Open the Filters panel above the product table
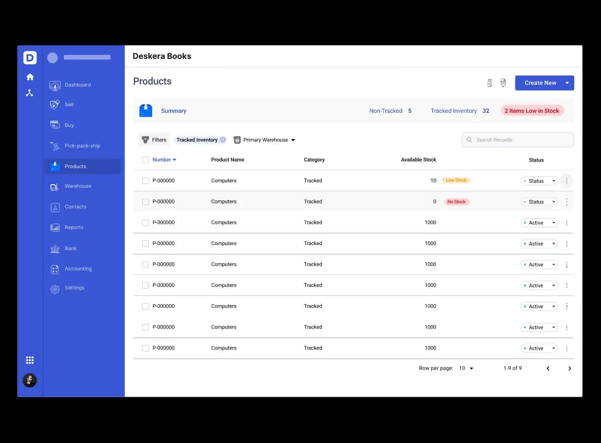Screen dimensions: 601x443 (154, 139)
